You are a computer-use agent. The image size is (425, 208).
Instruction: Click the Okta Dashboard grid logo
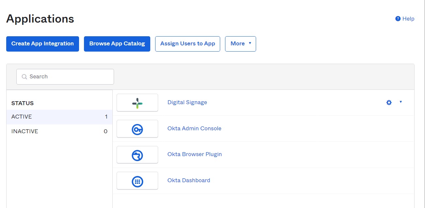click(137, 181)
